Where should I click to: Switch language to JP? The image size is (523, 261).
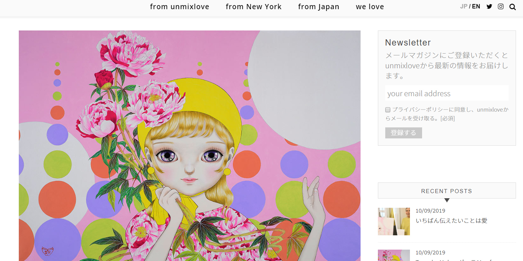pos(464,6)
